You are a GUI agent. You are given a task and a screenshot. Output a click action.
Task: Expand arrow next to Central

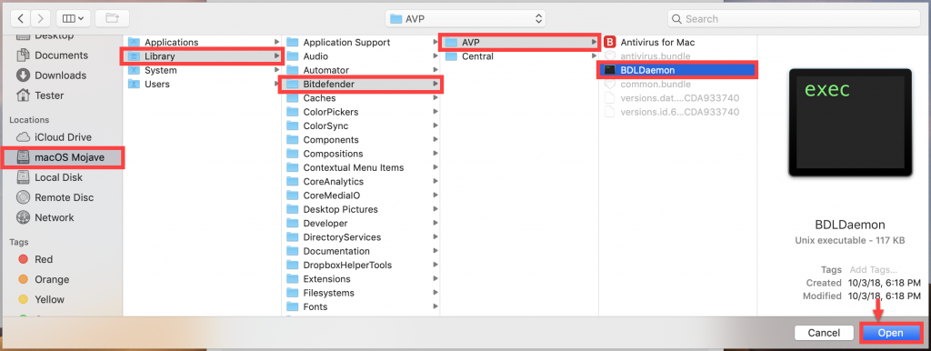(x=594, y=56)
